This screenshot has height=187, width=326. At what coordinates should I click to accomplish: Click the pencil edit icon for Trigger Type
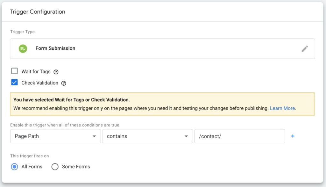305,49
